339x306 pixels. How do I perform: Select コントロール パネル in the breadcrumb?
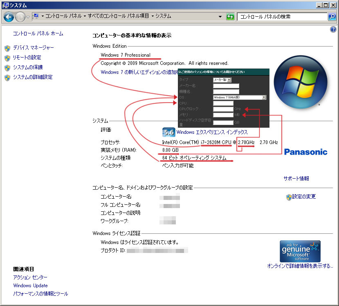(x=63, y=16)
